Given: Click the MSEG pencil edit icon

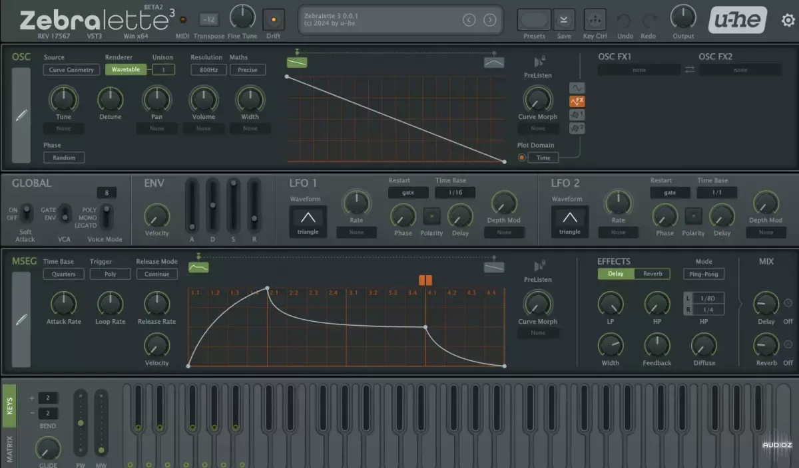Looking at the screenshot, I should (21, 320).
